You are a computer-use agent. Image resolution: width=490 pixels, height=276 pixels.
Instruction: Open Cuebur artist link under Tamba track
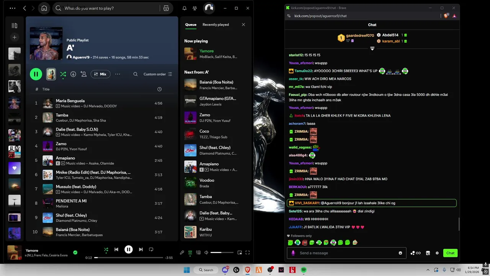[61, 120]
